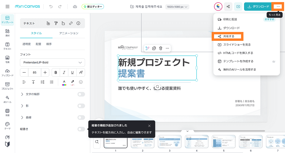Open the アップロード upload panel
This screenshot has height=153, width=285.
(7, 73)
